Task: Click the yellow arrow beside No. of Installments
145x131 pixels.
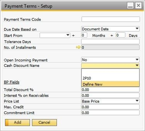Action: click(x=78, y=47)
